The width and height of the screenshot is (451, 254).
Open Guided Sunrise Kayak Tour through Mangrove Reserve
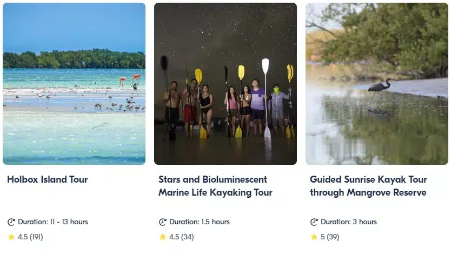(x=368, y=186)
